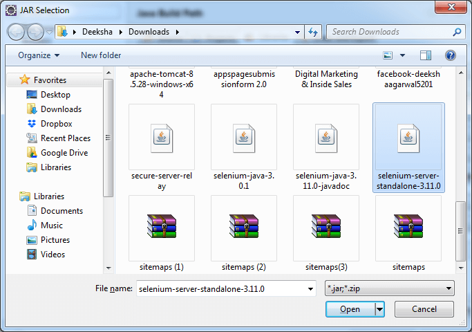
Task: Select Digital Marketing & Inside Sales item
Action: [x=326, y=79]
